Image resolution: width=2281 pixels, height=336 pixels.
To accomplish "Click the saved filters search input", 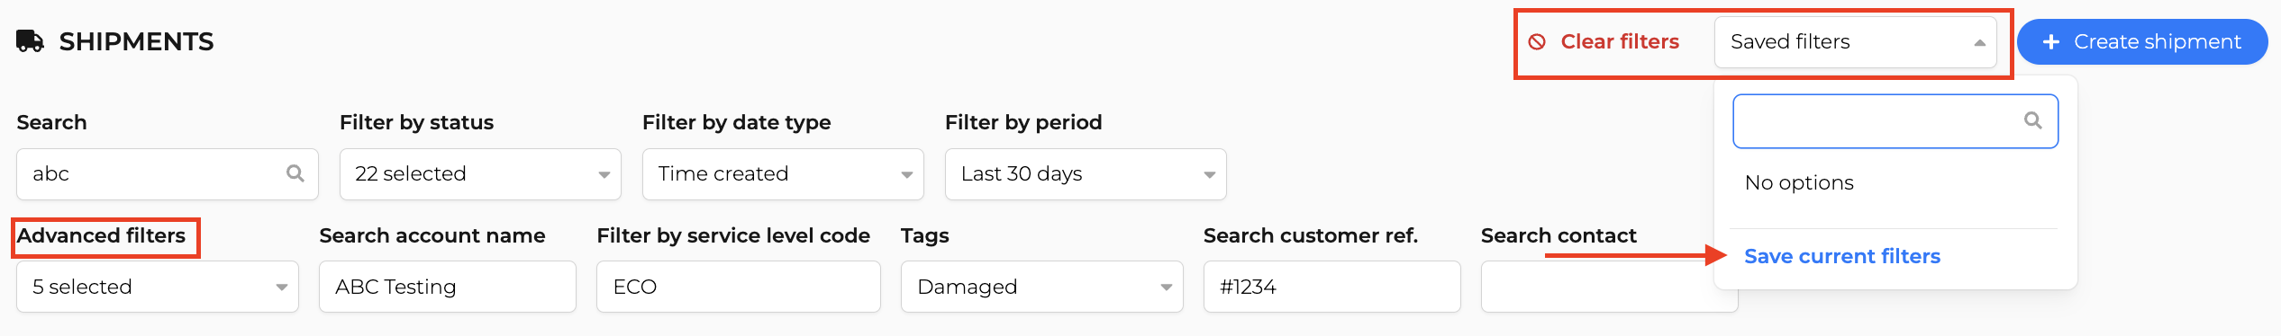I will click(1895, 121).
